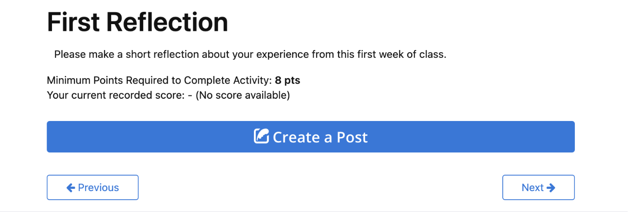Click the bold "8 pts" value
The image size is (640, 212).
point(288,81)
